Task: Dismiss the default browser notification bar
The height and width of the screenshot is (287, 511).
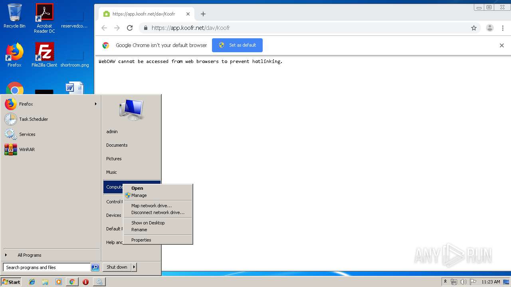Action: [502, 45]
